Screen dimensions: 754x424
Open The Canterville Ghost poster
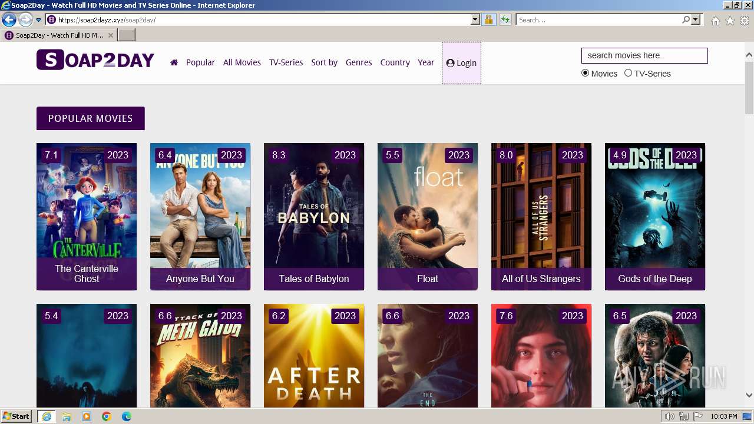[87, 217]
